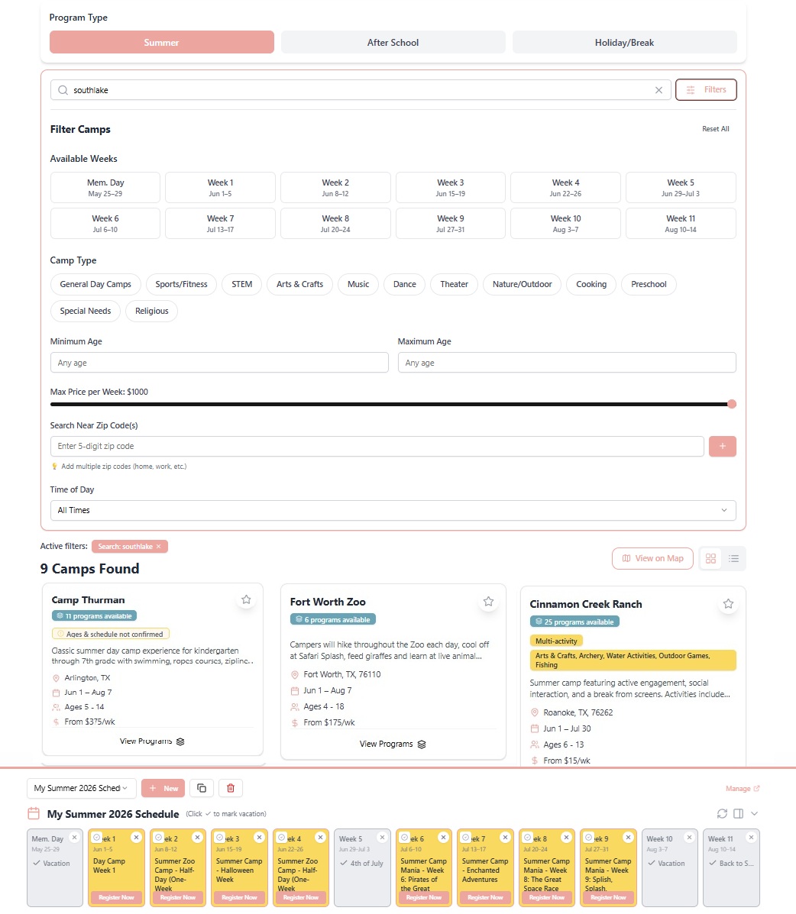This screenshot has width=796, height=914.
Task: Expand Fort Worth Zoo View Programs
Action: 393,744
